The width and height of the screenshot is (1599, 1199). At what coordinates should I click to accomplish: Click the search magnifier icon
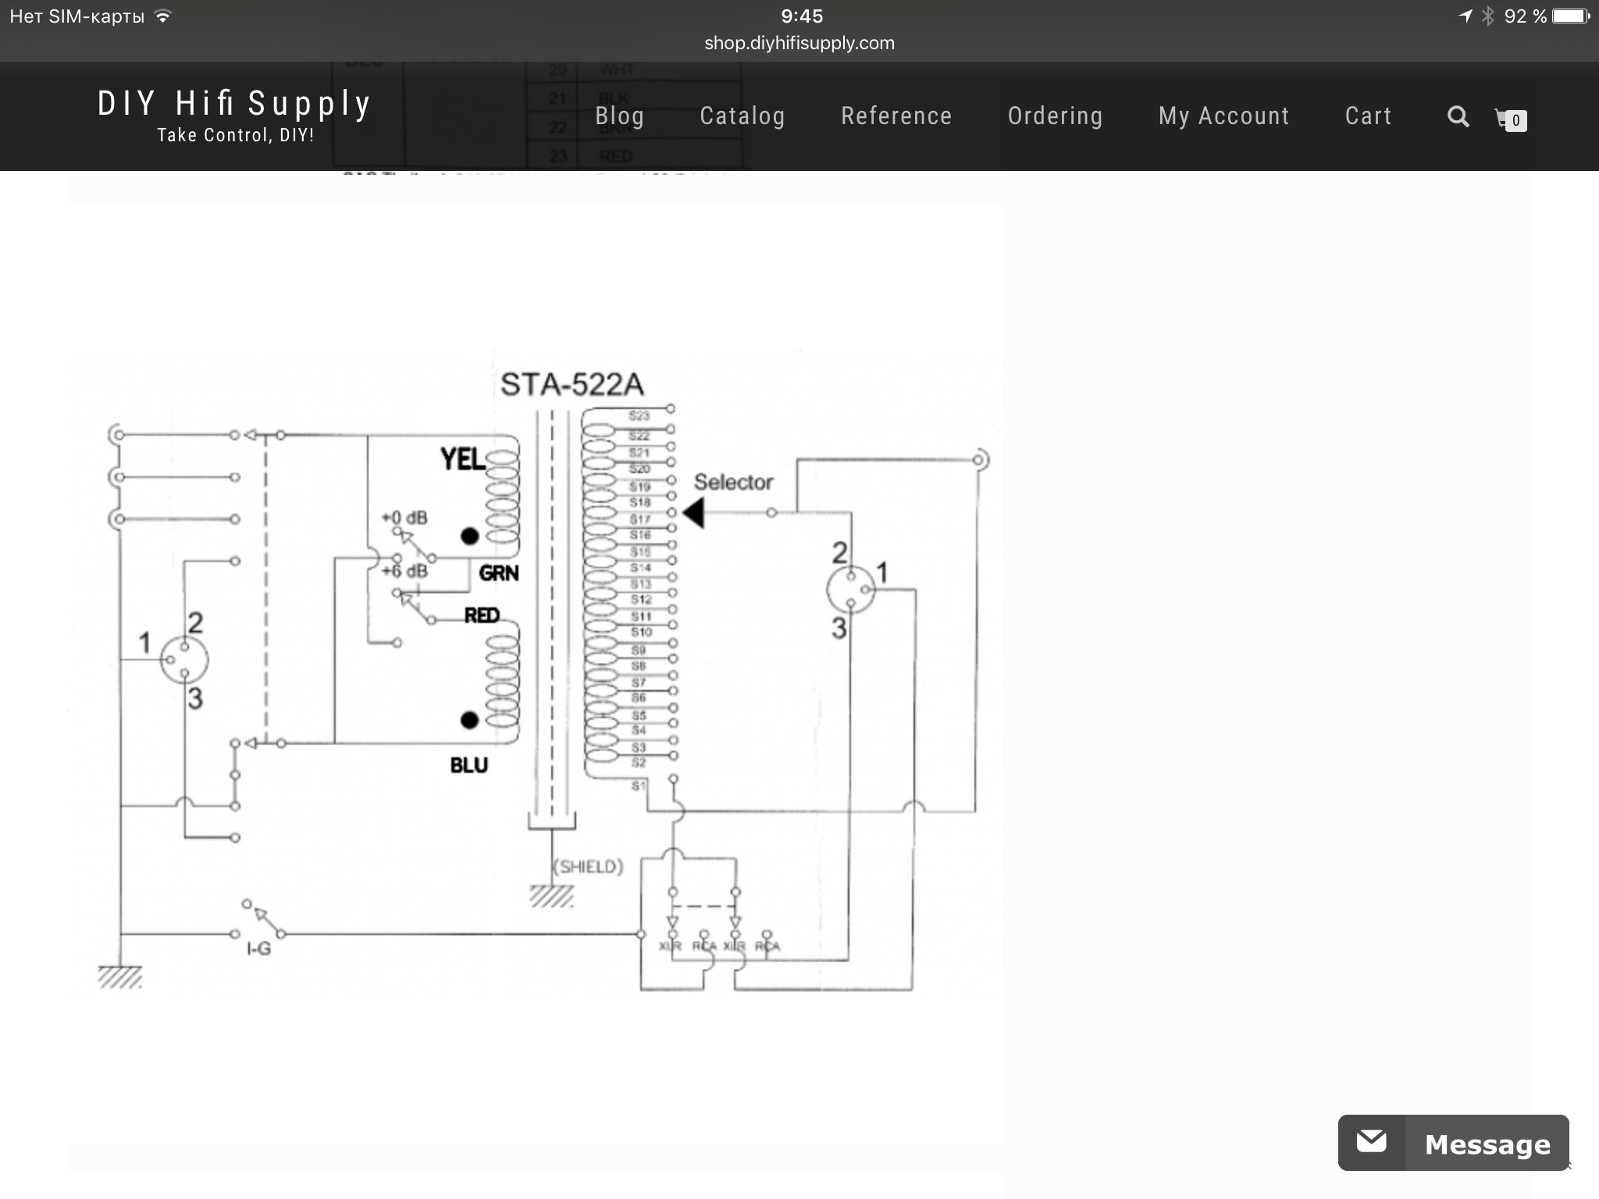1458,117
